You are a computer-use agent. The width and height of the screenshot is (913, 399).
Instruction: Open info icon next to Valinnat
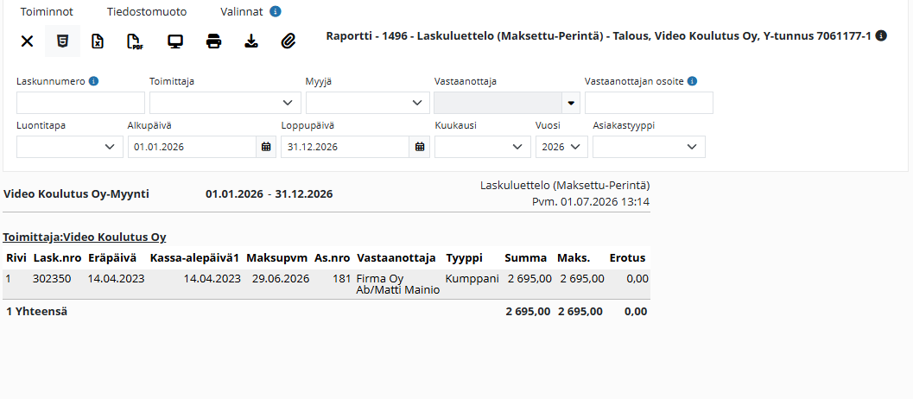point(276,11)
